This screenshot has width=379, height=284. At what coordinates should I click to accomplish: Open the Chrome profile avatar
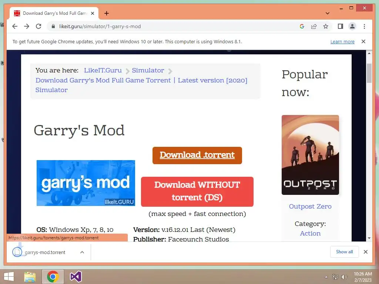click(x=352, y=26)
